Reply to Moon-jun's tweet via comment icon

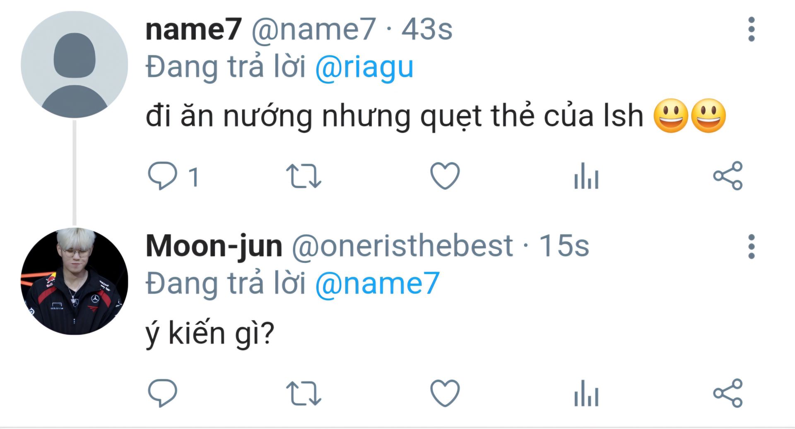(162, 393)
